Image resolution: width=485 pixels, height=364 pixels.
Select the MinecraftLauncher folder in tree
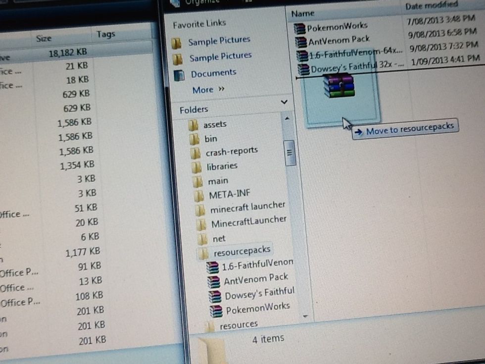point(249,222)
